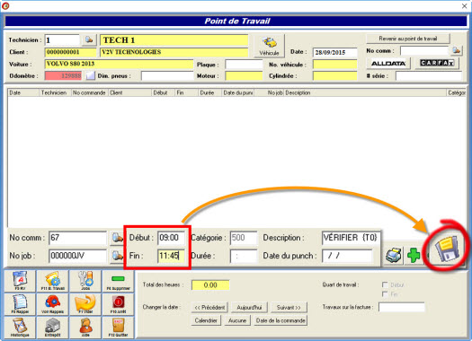
Task: Click the Fin time field 11:45
Action: pyautogui.click(x=171, y=256)
